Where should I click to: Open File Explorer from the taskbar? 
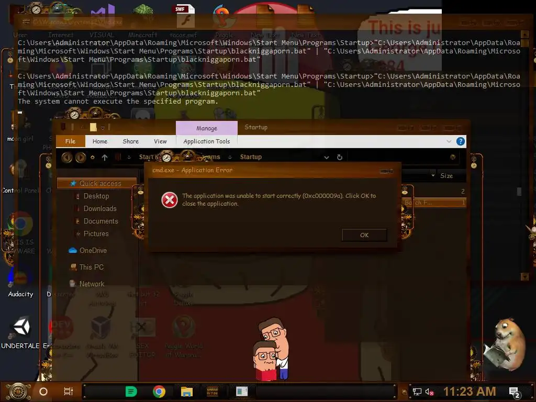[187, 392]
